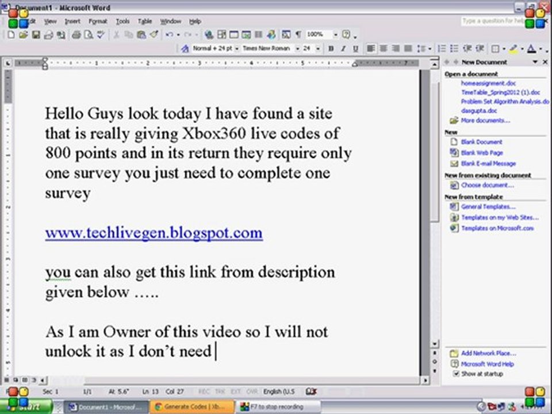552x414 pixels.
Task: Undo the last action
Action: point(169,34)
